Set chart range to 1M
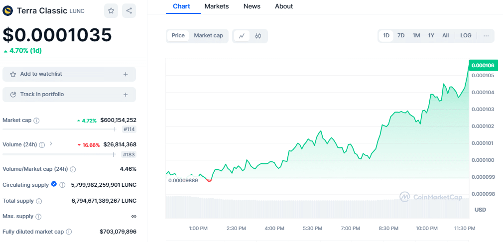This screenshot has height=242, width=503. 416,35
